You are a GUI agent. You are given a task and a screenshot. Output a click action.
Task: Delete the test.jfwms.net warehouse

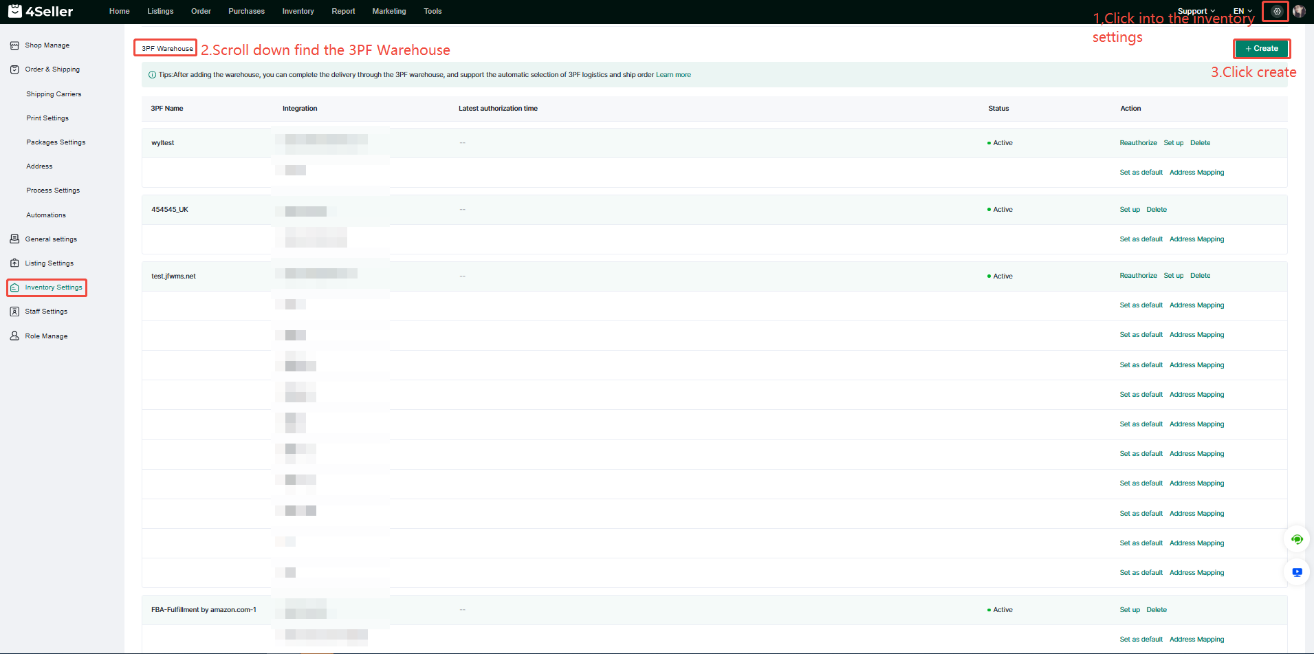(1201, 276)
